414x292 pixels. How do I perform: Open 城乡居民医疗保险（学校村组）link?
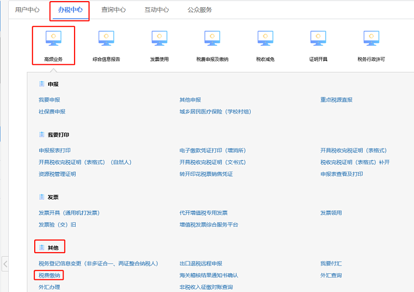(x=215, y=112)
